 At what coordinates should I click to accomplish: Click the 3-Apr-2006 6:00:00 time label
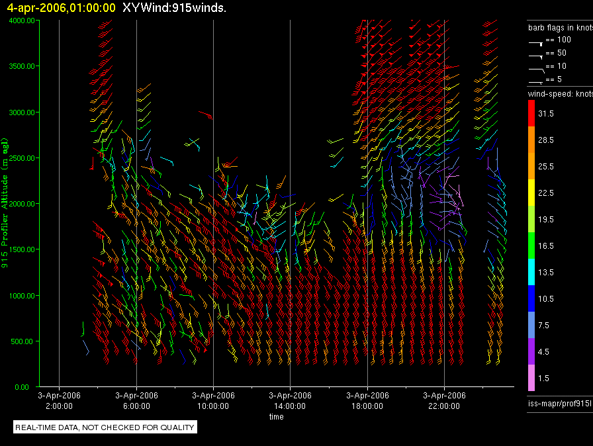click(136, 400)
